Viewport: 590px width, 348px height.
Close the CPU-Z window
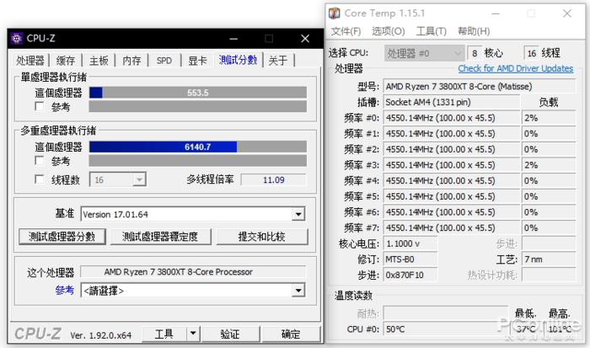pyautogui.click(x=305, y=39)
